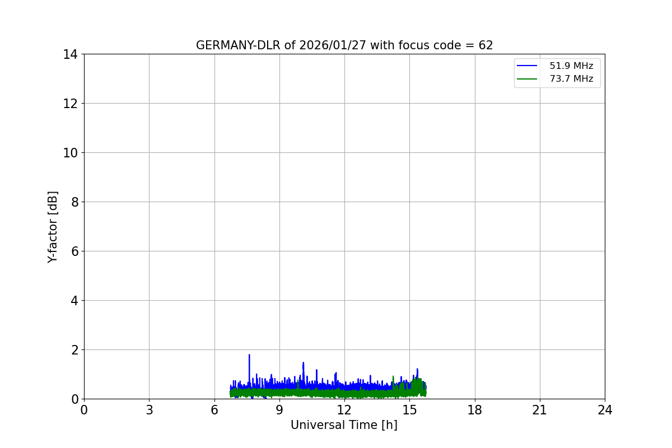Click the x-axis tick label 24

point(605,410)
